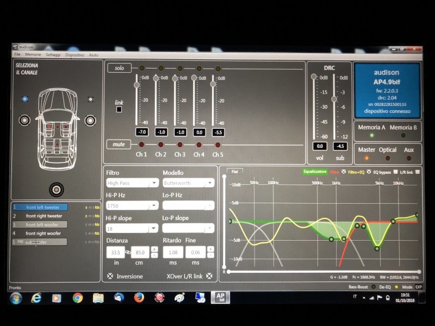Viewport: 435px width, 326px height.
Task: Select the Aux input source
Action: pyautogui.click(x=409, y=158)
